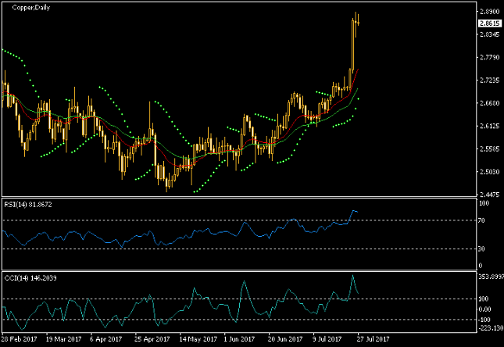Click the 2.8345 price axis label
504x347 pixels.
pos(490,34)
